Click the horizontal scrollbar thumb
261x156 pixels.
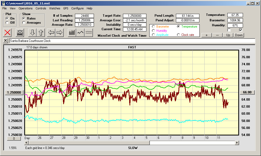point(89,143)
